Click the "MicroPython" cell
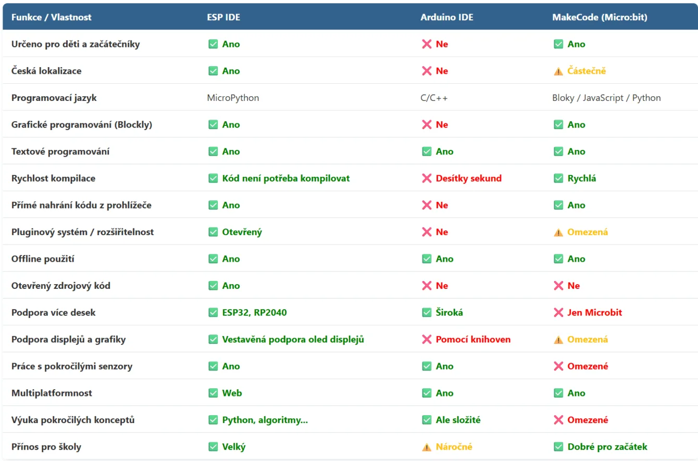 233,98
